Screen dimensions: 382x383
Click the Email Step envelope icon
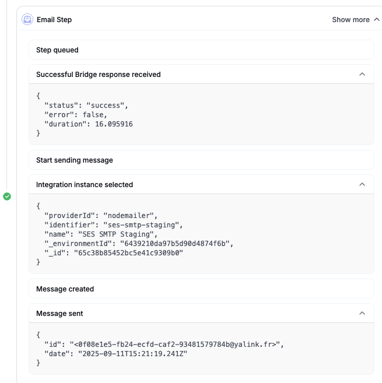27,19
